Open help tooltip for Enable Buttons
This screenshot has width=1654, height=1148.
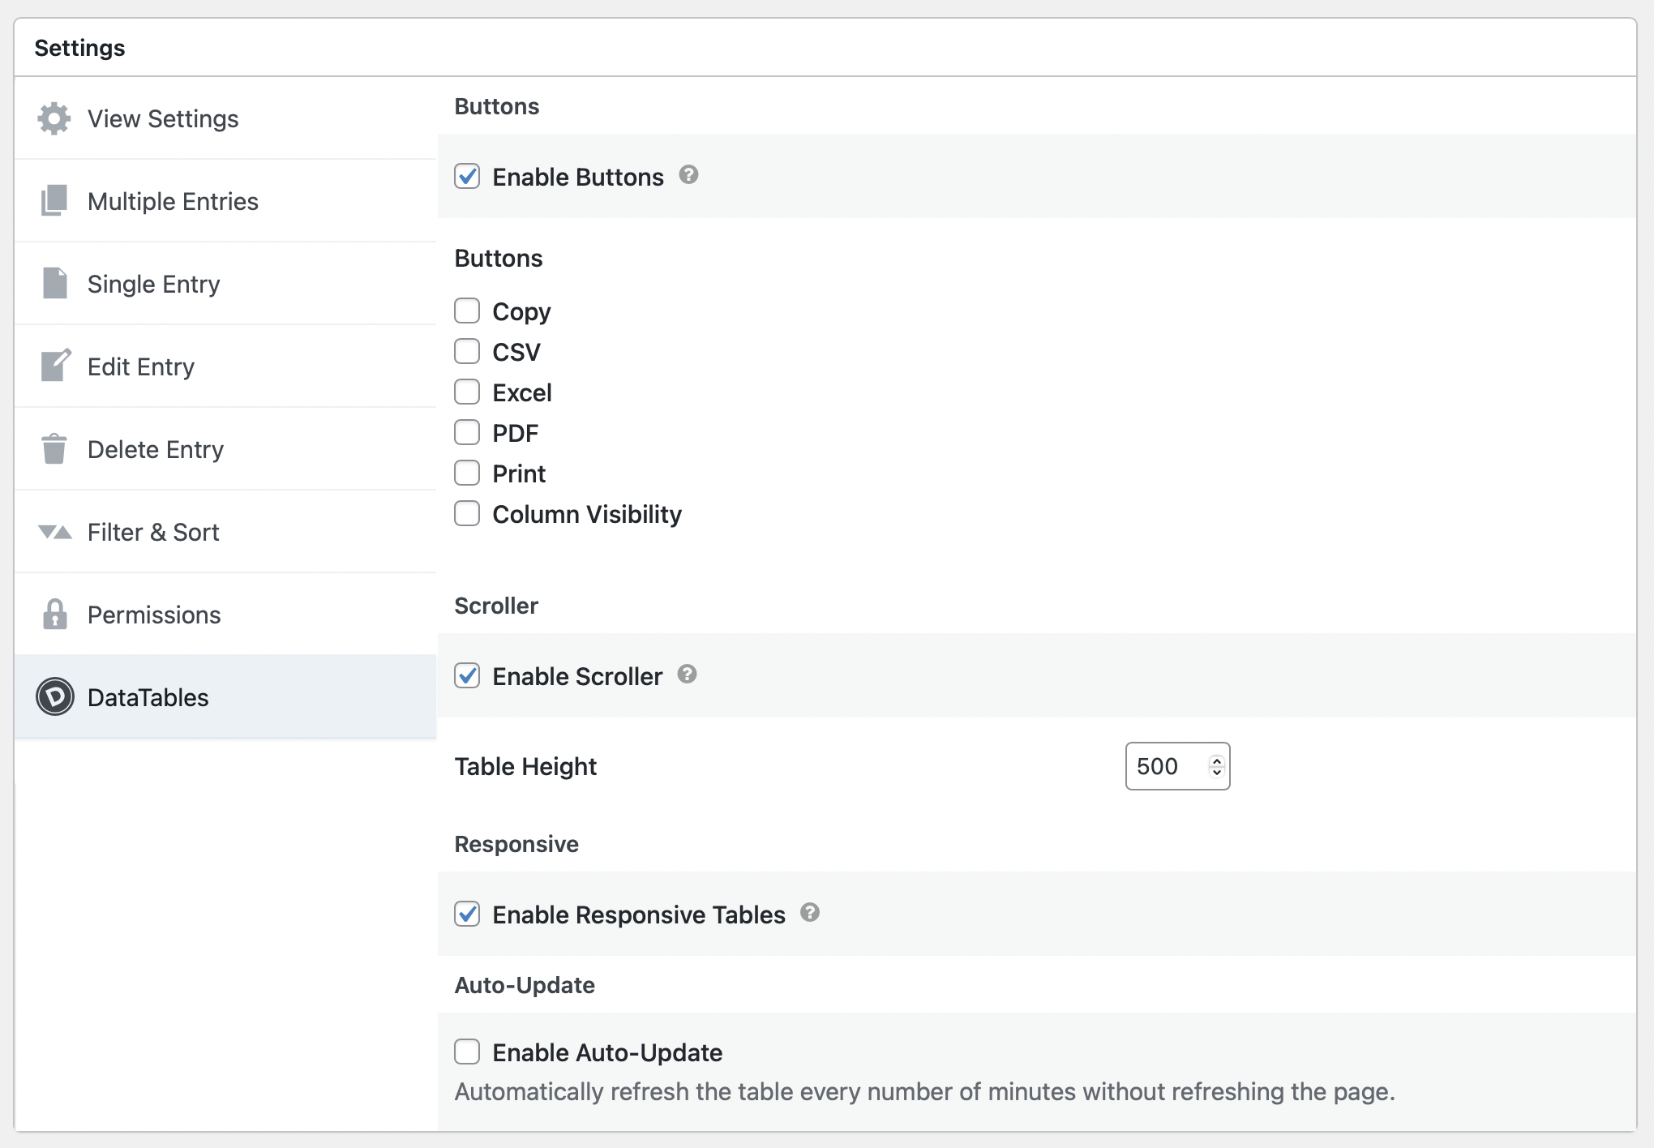pos(689,175)
